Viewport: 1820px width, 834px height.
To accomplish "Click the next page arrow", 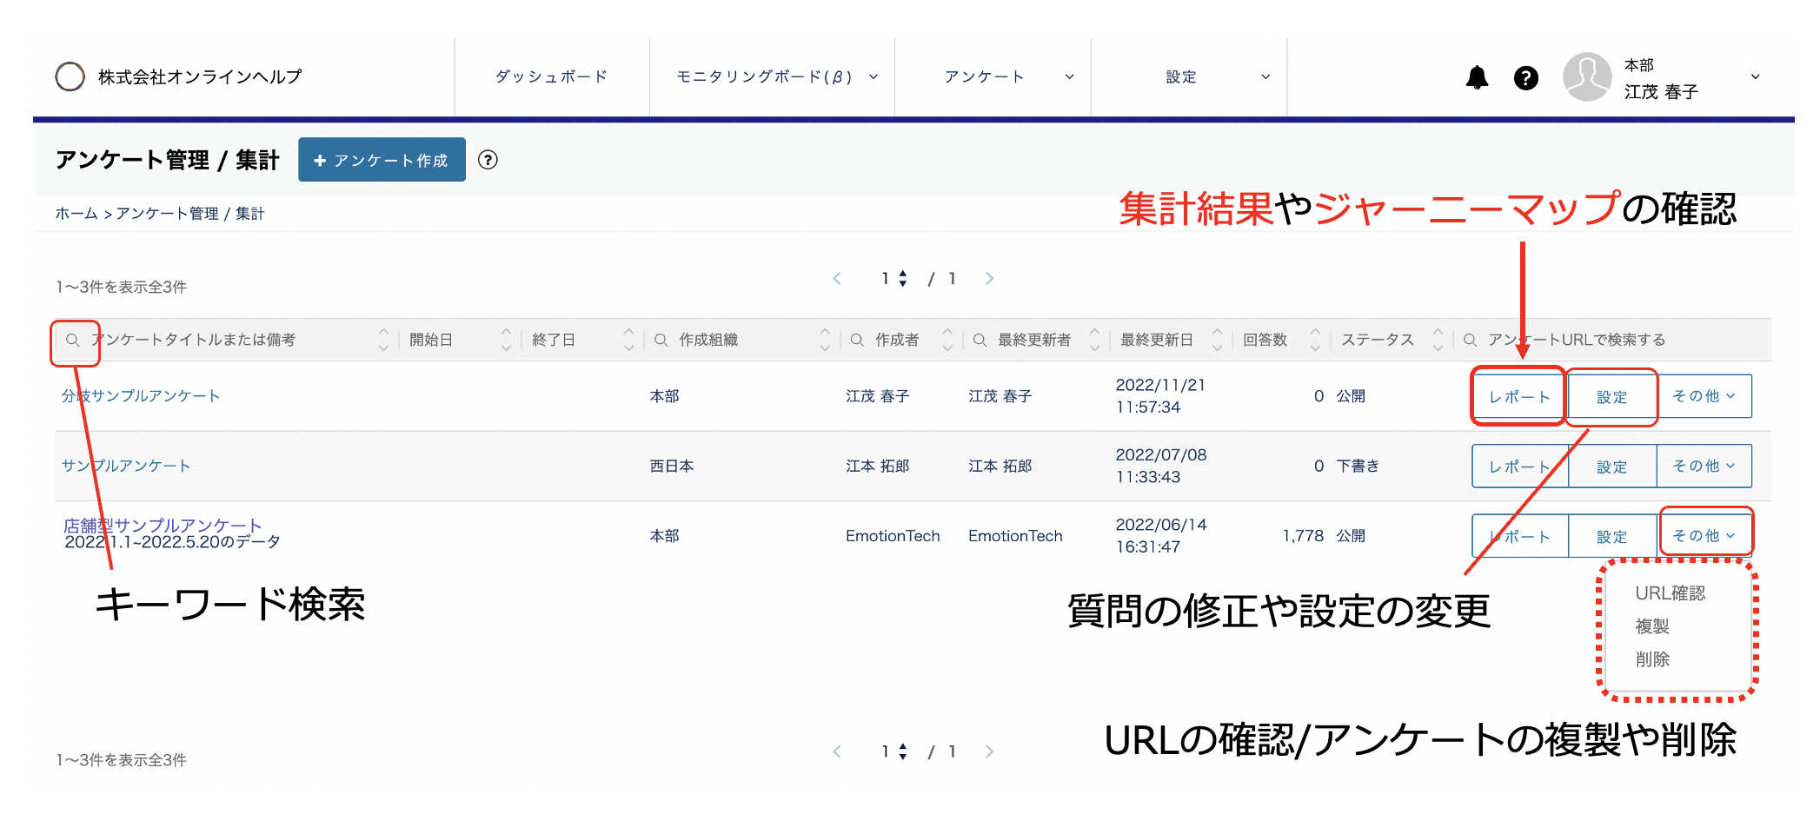I will [990, 278].
